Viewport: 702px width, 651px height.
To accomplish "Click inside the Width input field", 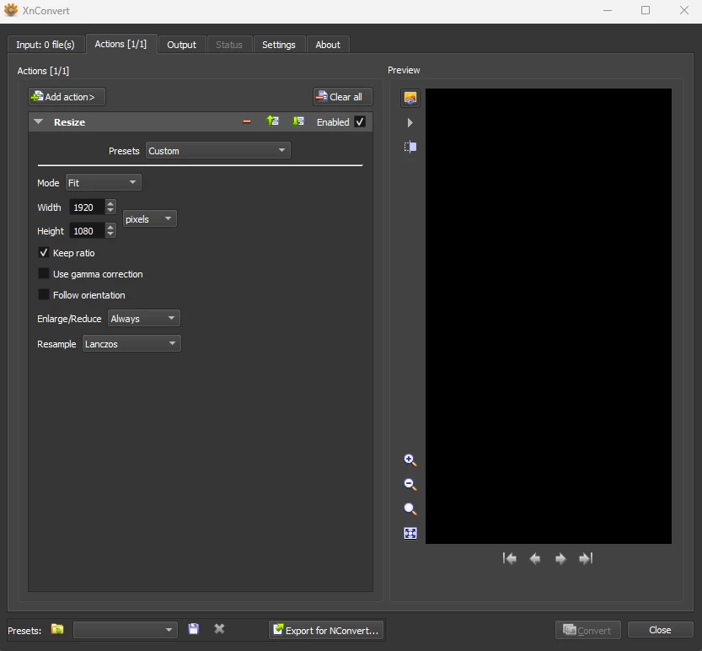I will 86,207.
